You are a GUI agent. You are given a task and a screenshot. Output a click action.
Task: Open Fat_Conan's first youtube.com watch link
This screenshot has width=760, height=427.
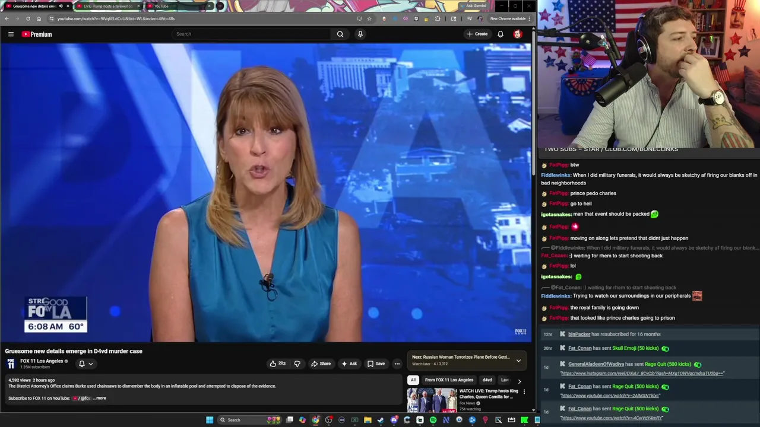coord(610,396)
